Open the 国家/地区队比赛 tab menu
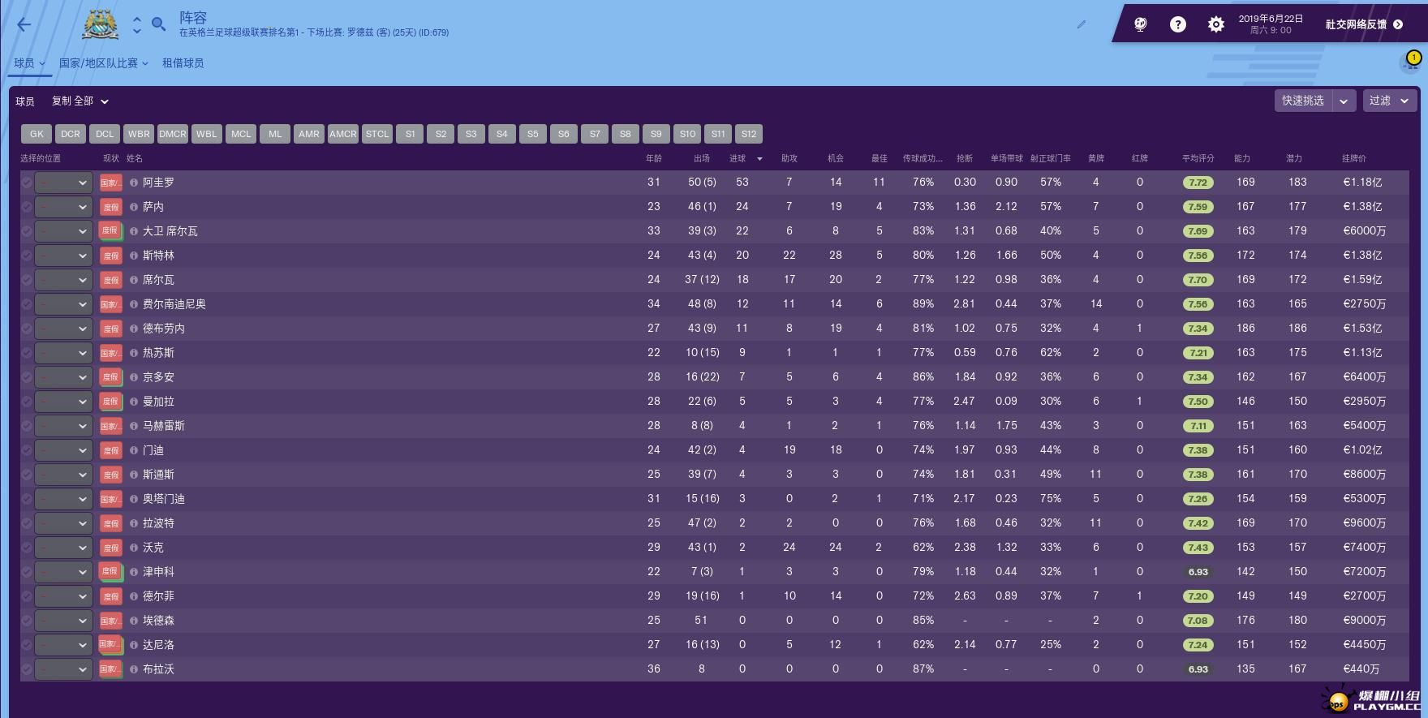This screenshot has height=718, width=1428. [103, 63]
